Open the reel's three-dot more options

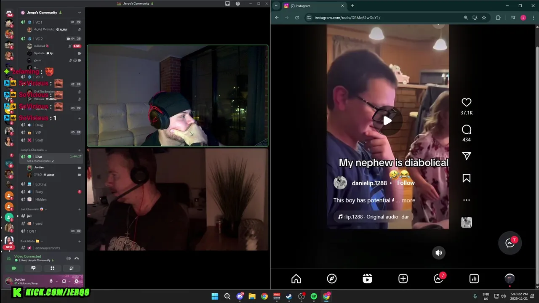tap(466, 200)
